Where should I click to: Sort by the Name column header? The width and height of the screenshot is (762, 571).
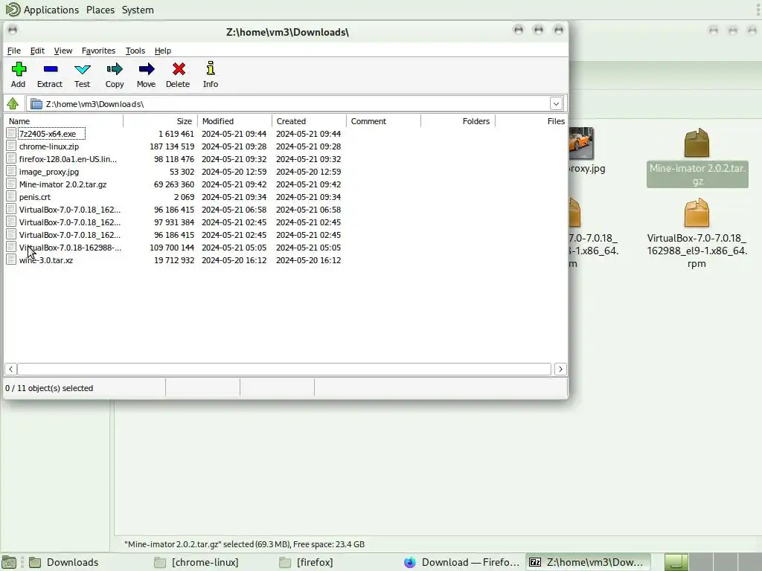64,121
